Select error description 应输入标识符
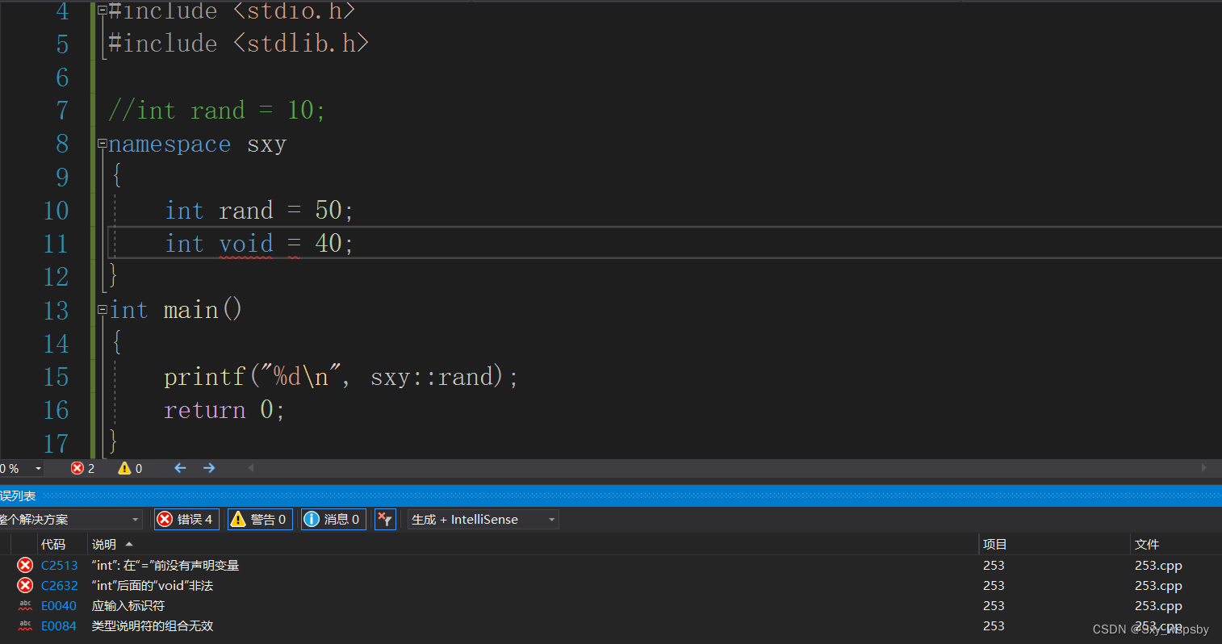Image resolution: width=1222 pixels, height=644 pixels. coord(128,606)
